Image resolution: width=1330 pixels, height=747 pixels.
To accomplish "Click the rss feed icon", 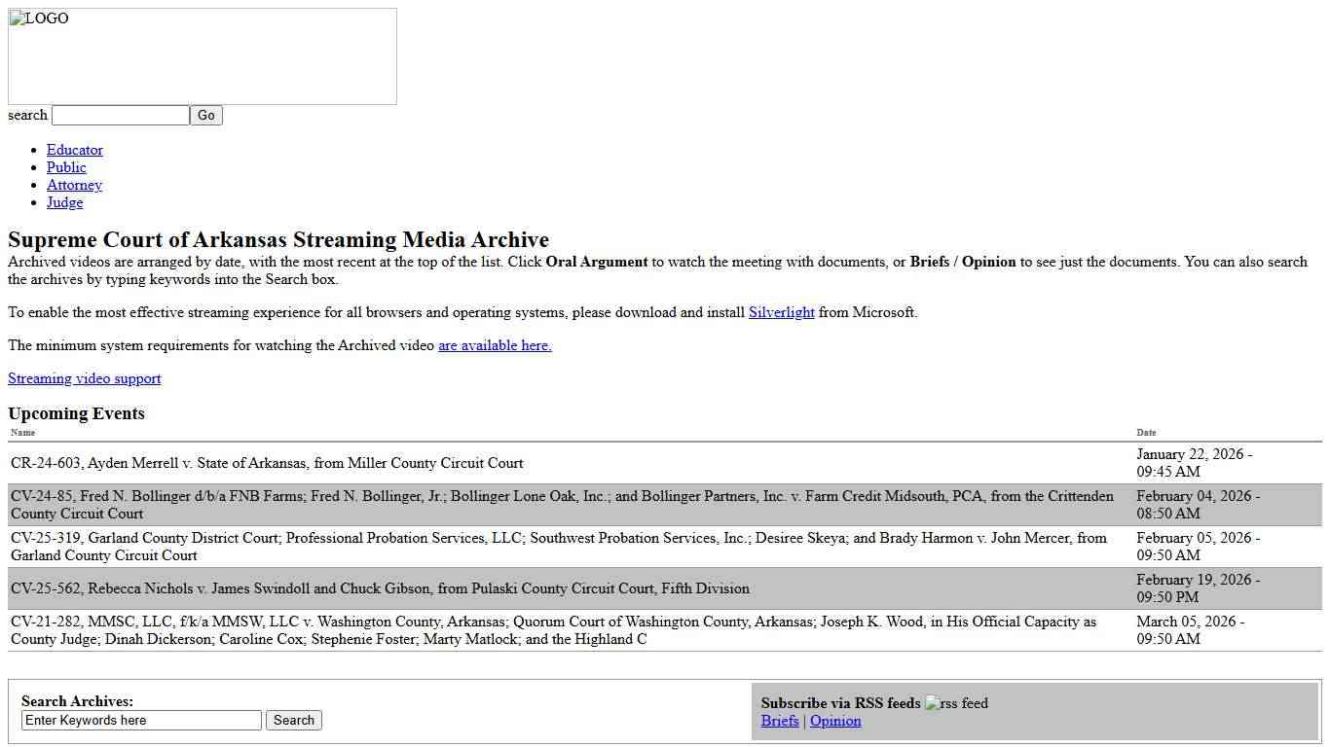I will click(956, 703).
